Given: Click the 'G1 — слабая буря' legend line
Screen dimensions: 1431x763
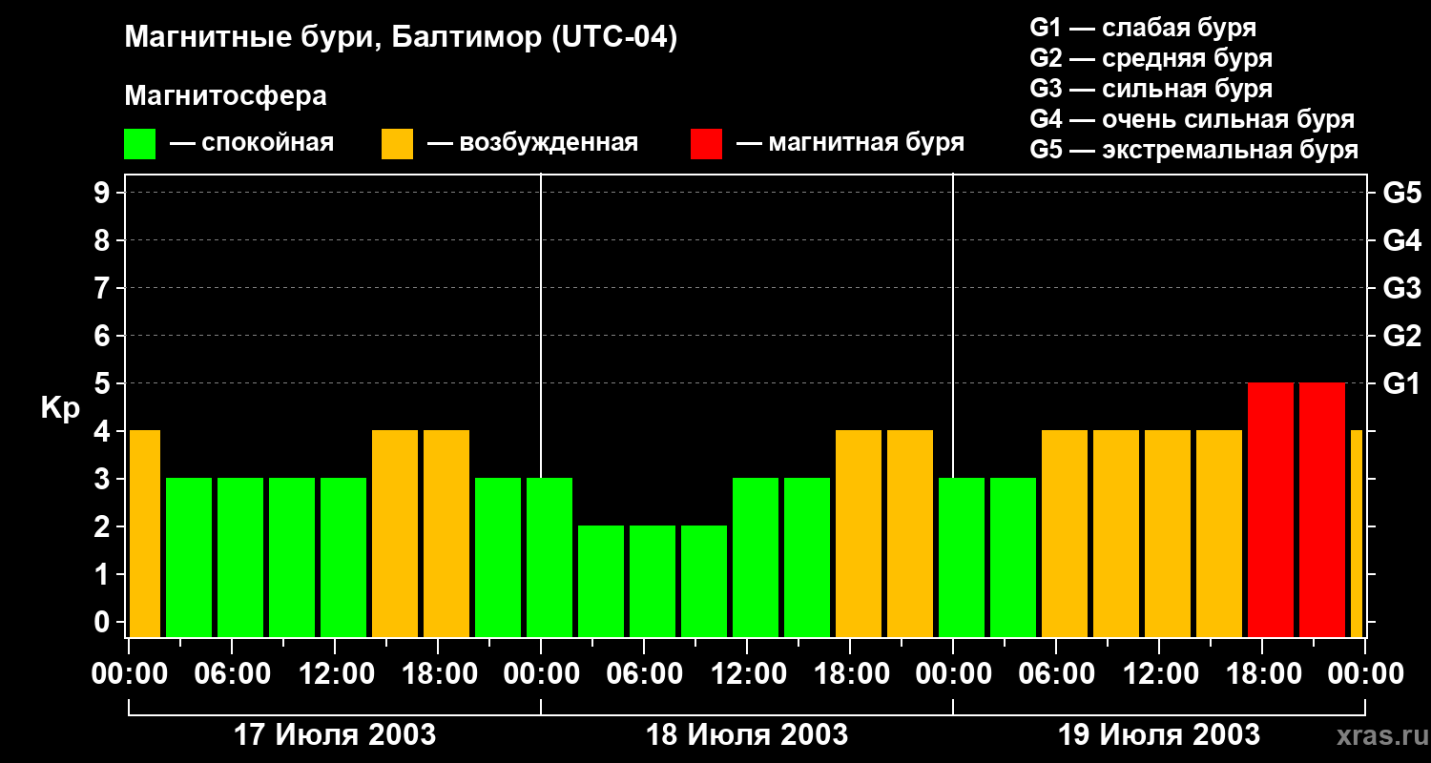Looking at the screenshot, I should (x=1143, y=28).
